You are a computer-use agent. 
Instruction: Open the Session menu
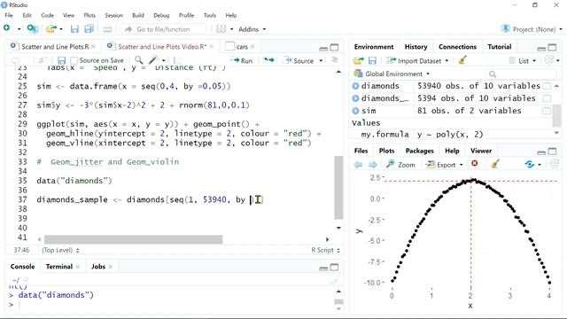click(114, 15)
